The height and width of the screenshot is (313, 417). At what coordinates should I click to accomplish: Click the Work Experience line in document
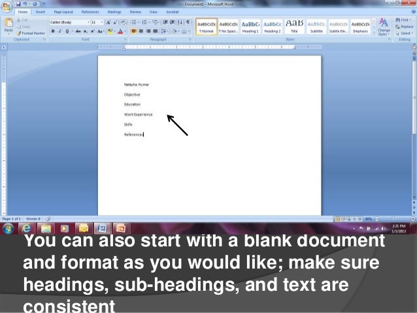138,114
